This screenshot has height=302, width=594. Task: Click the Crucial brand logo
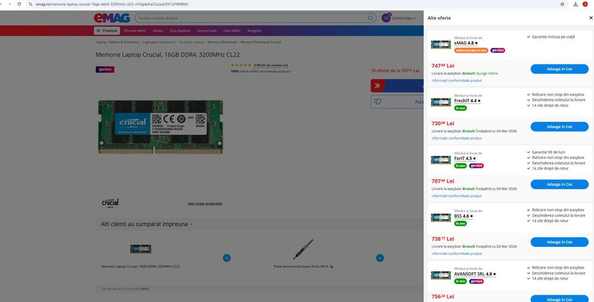(x=110, y=204)
